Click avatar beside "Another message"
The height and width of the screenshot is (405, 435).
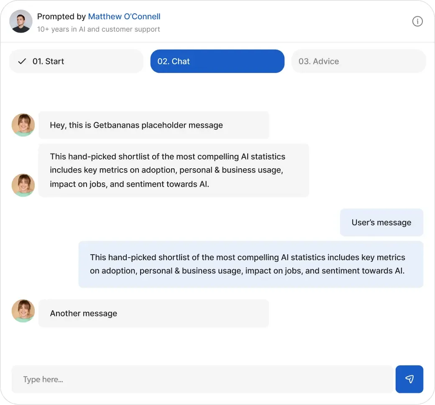pyautogui.click(x=23, y=311)
